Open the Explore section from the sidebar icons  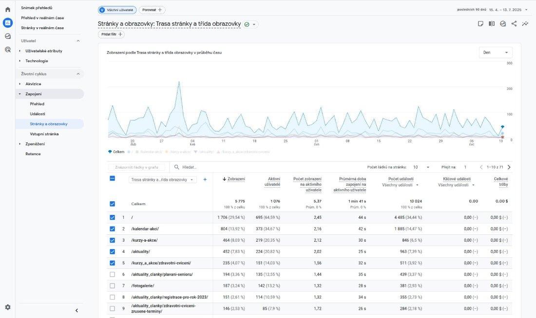point(7,35)
